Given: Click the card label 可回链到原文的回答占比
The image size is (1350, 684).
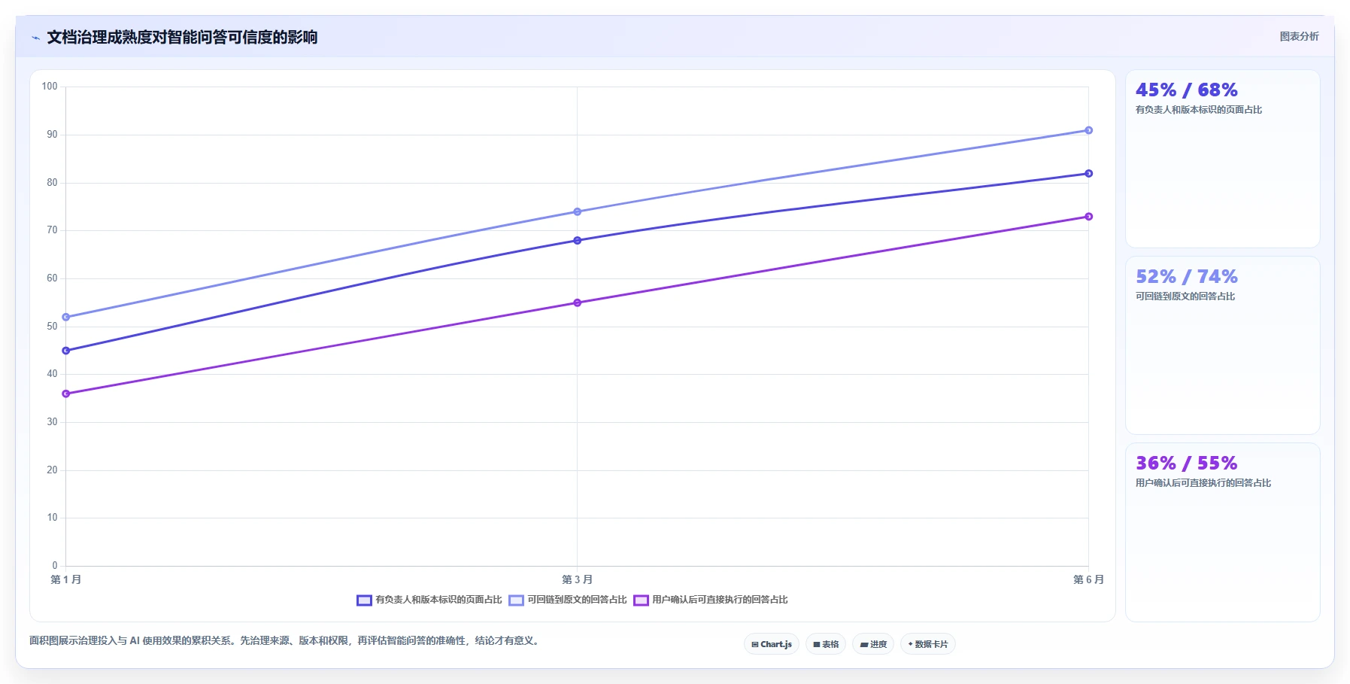Looking at the screenshot, I should 1185,296.
